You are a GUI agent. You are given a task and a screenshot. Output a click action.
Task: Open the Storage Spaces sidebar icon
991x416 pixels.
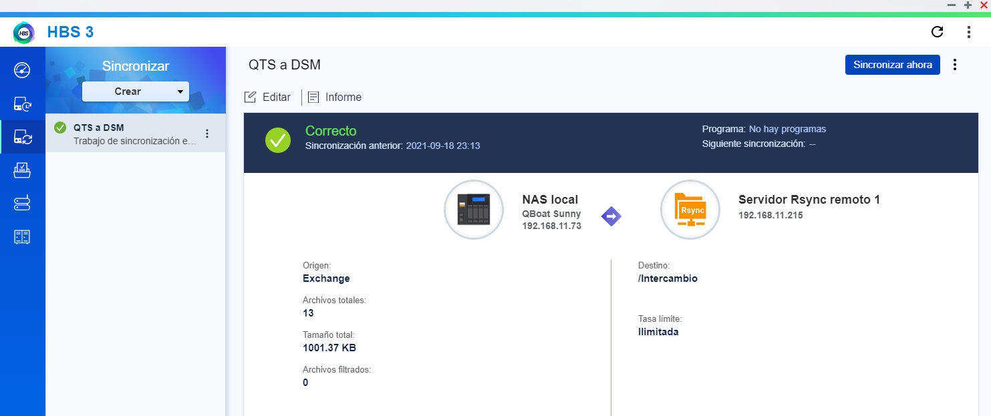click(x=22, y=236)
